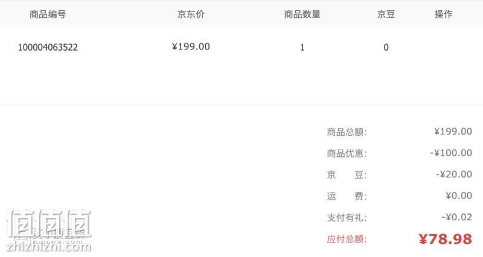
Task: Click the 商品总额 label
Action: coord(347,132)
